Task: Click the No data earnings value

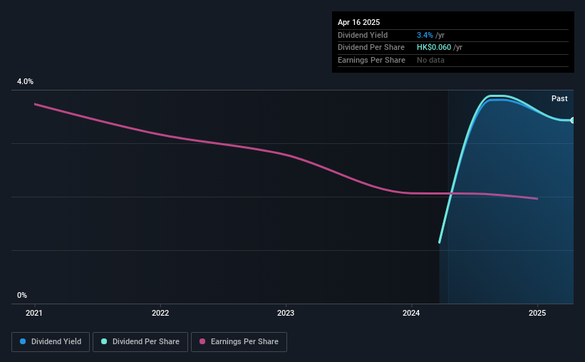Action: tap(430, 60)
